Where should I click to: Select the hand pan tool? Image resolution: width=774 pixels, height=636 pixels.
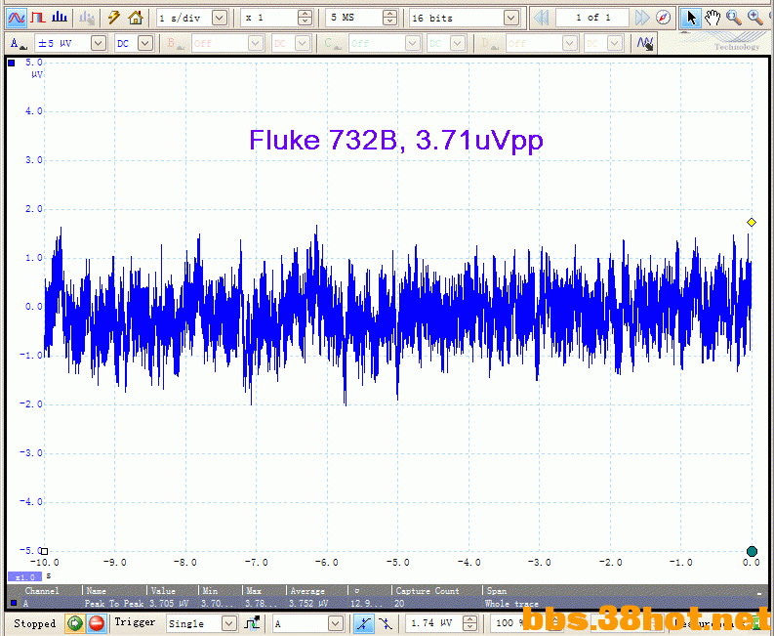[713, 19]
